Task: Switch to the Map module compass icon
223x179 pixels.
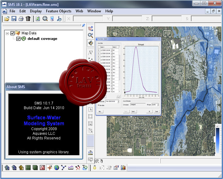Action: [x=50, y=168]
